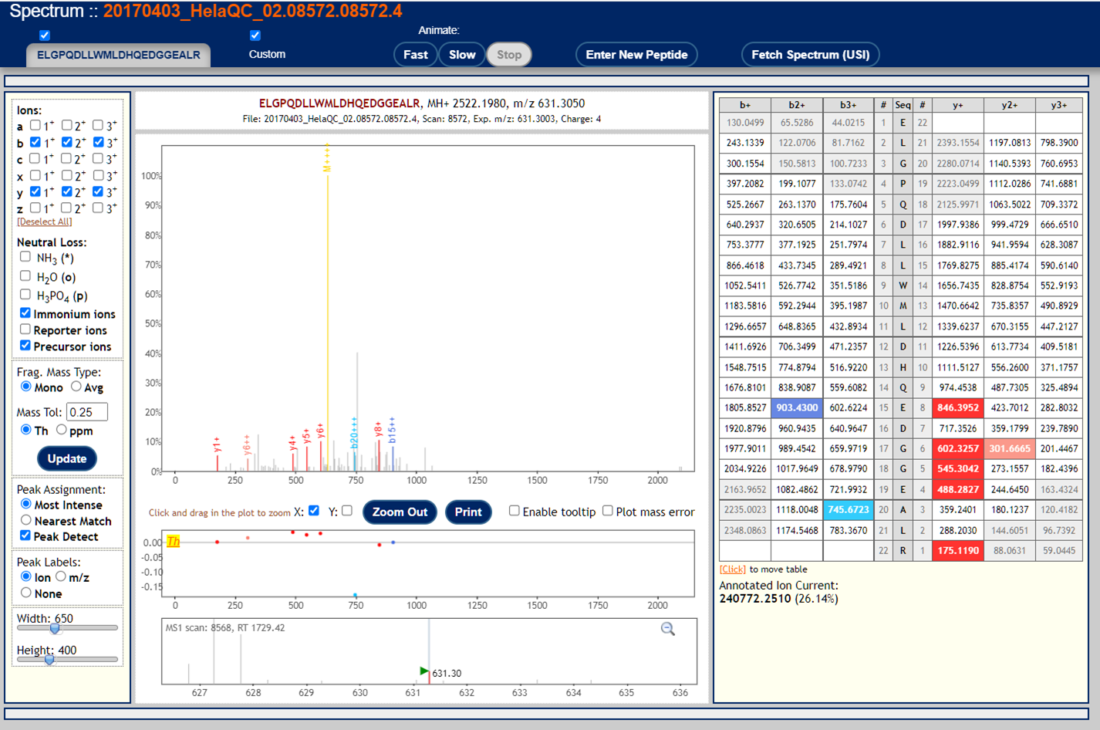Click the MS1 zoom magnifier icon
The height and width of the screenshot is (730, 1100).
(x=668, y=629)
